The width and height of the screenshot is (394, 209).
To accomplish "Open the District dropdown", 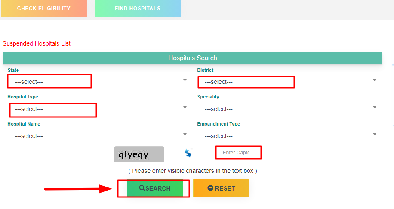I will coord(287,82).
